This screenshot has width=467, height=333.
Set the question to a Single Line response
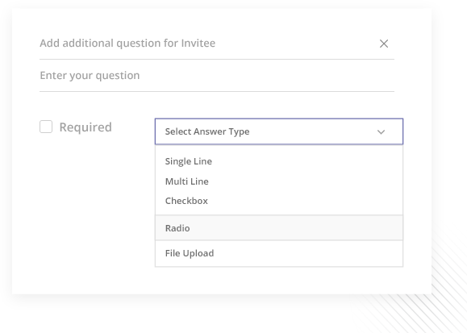pos(279,161)
